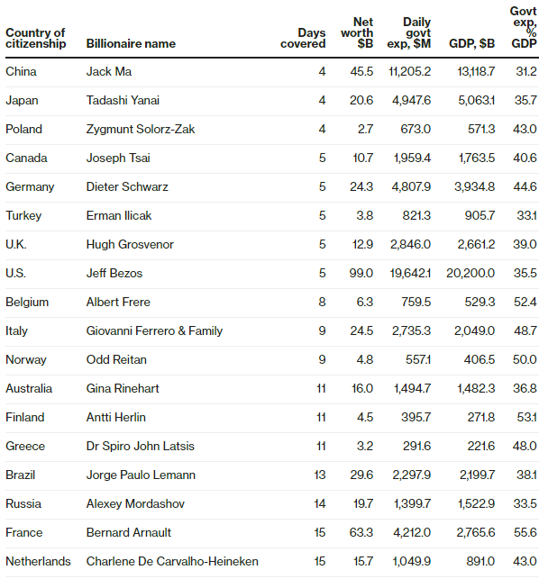This screenshot has height=588, width=539.
Task: Click the Dr Spiro John Latsis cell
Action: tap(141, 447)
